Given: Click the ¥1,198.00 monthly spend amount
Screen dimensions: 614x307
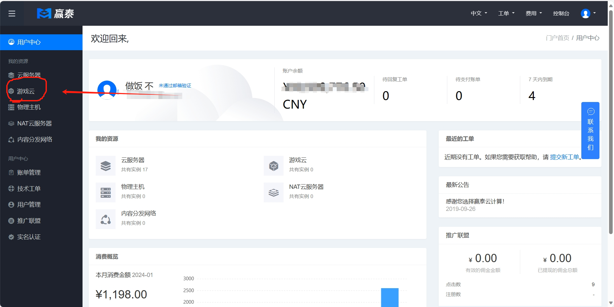Looking at the screenshot, I should [121, 294].
